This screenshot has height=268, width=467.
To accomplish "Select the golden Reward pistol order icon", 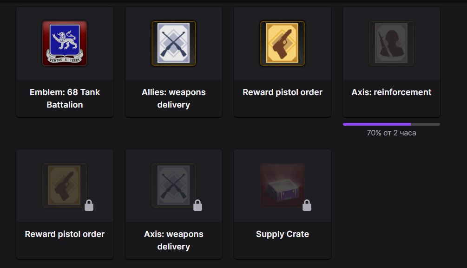I will tap(283, 43).
